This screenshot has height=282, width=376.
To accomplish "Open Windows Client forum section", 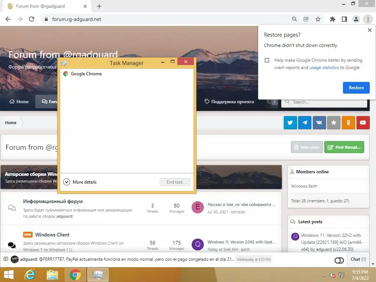I will click(x=52, y=235).
